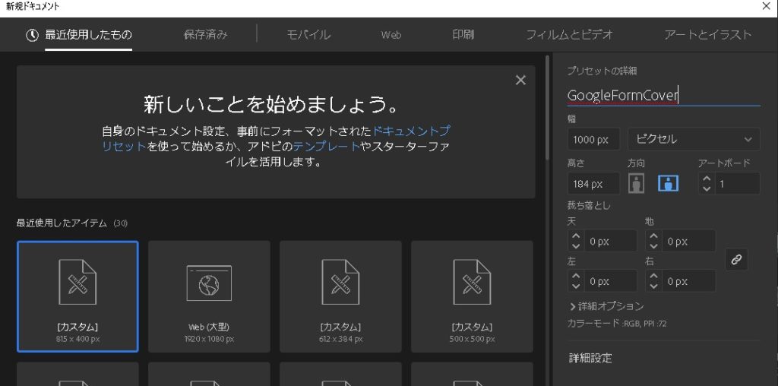
Task: Select portrait orientation icon
Action: pos(636,184)
